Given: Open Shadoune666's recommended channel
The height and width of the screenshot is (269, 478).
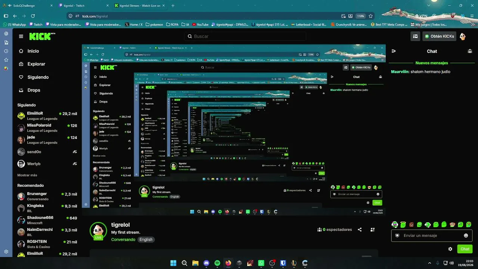Looking at the screenshot, I should (47, 220).
